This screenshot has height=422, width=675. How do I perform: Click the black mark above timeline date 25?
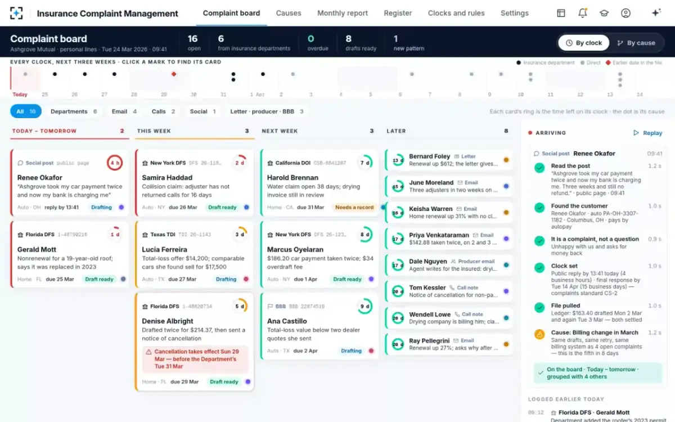(55, 74)
